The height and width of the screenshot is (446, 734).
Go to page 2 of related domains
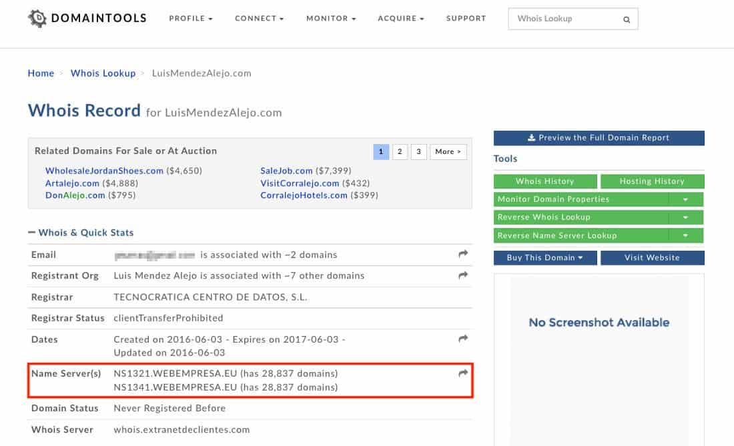tap(400, 151)
